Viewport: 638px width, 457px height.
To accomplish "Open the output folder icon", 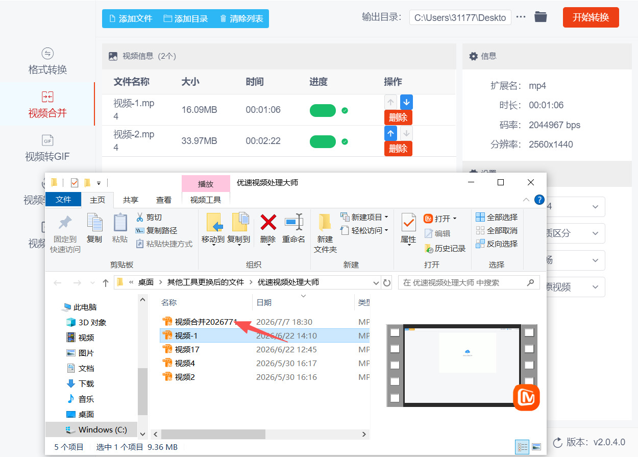I will (x=541, y=17).
